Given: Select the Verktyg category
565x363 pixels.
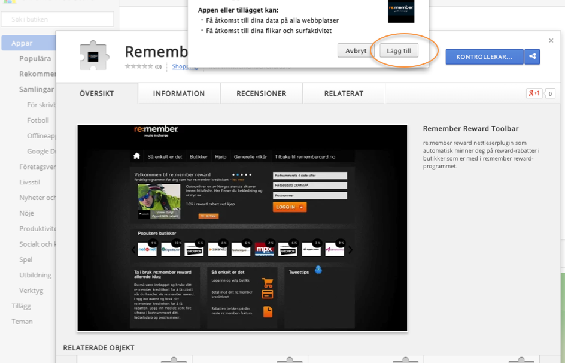Looking at the screenshot, I should click(31, 291).
